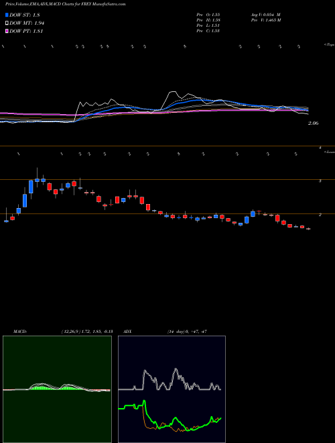Screen dimensions: 335x443
Task: Click the MACD heading label
Action: tap(19, 332)
